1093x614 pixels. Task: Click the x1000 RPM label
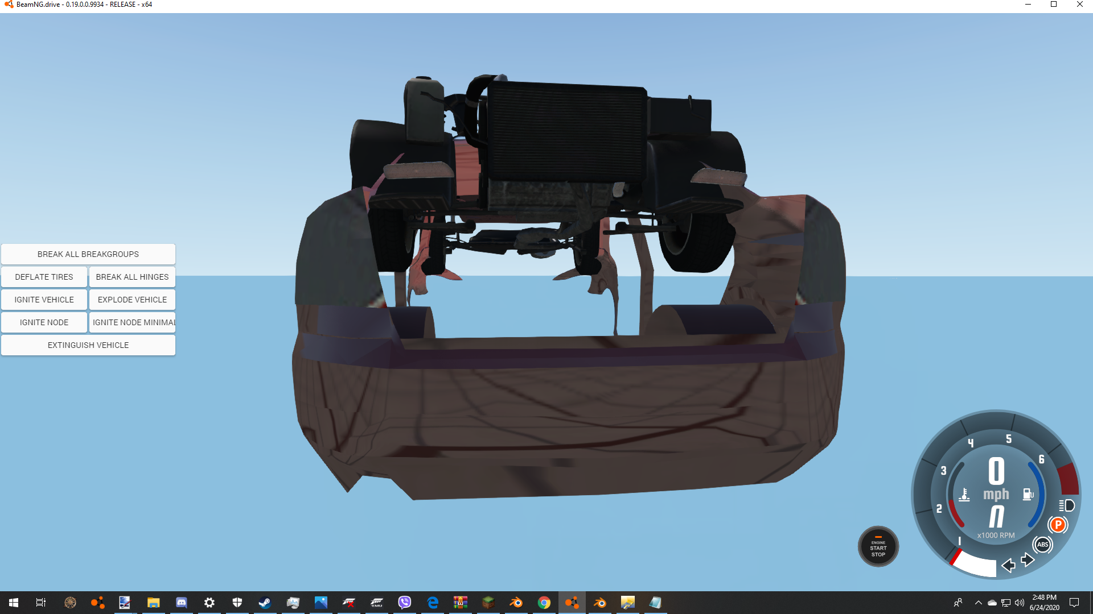coord(996,535)
